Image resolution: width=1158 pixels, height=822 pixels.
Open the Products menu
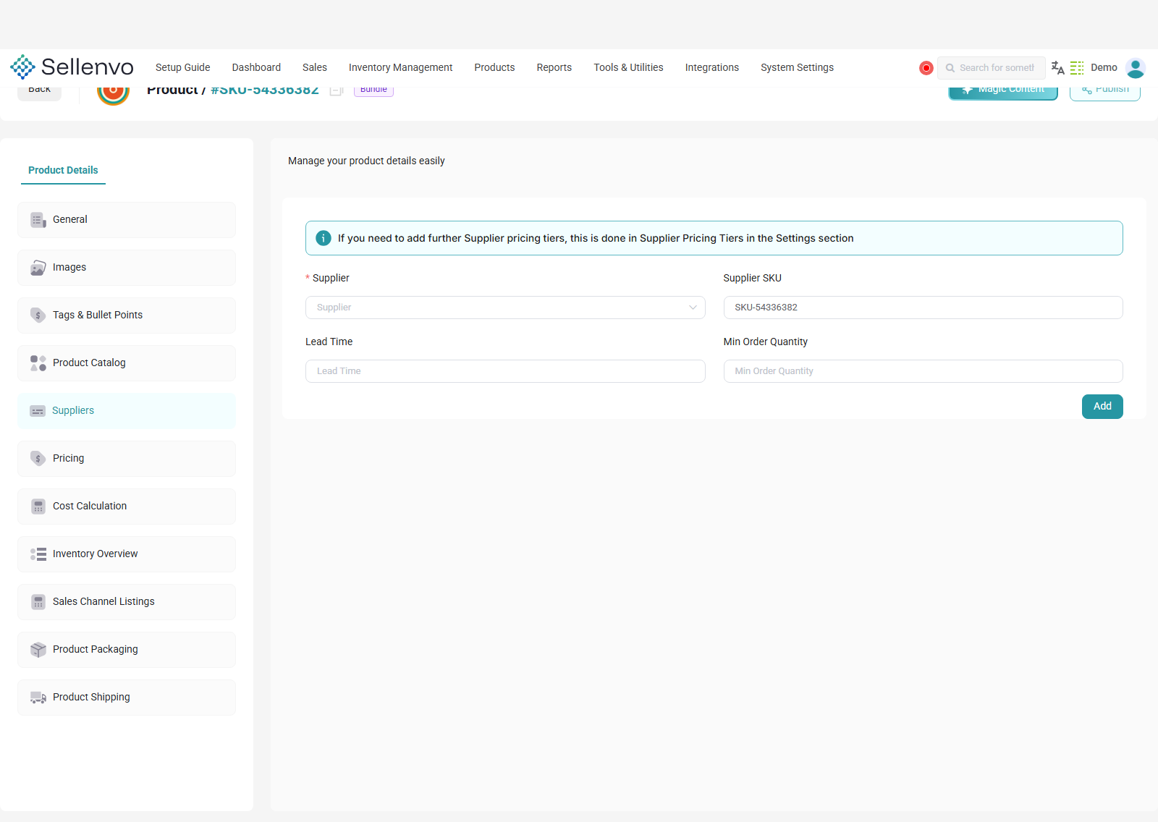[494, 67]
